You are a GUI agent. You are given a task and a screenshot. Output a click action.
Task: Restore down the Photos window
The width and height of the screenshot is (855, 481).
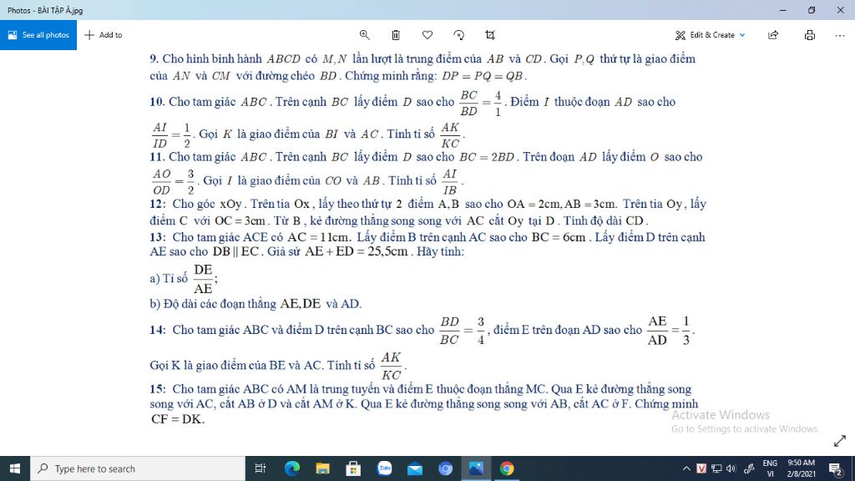pyautogui.click(x=812, y=10)
